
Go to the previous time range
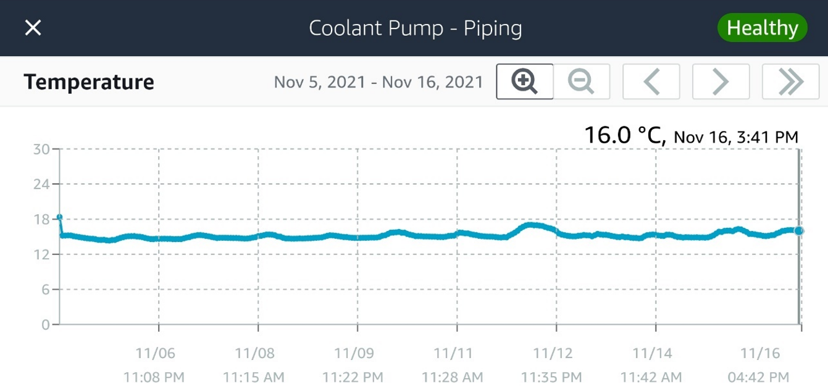coord(651,82)
